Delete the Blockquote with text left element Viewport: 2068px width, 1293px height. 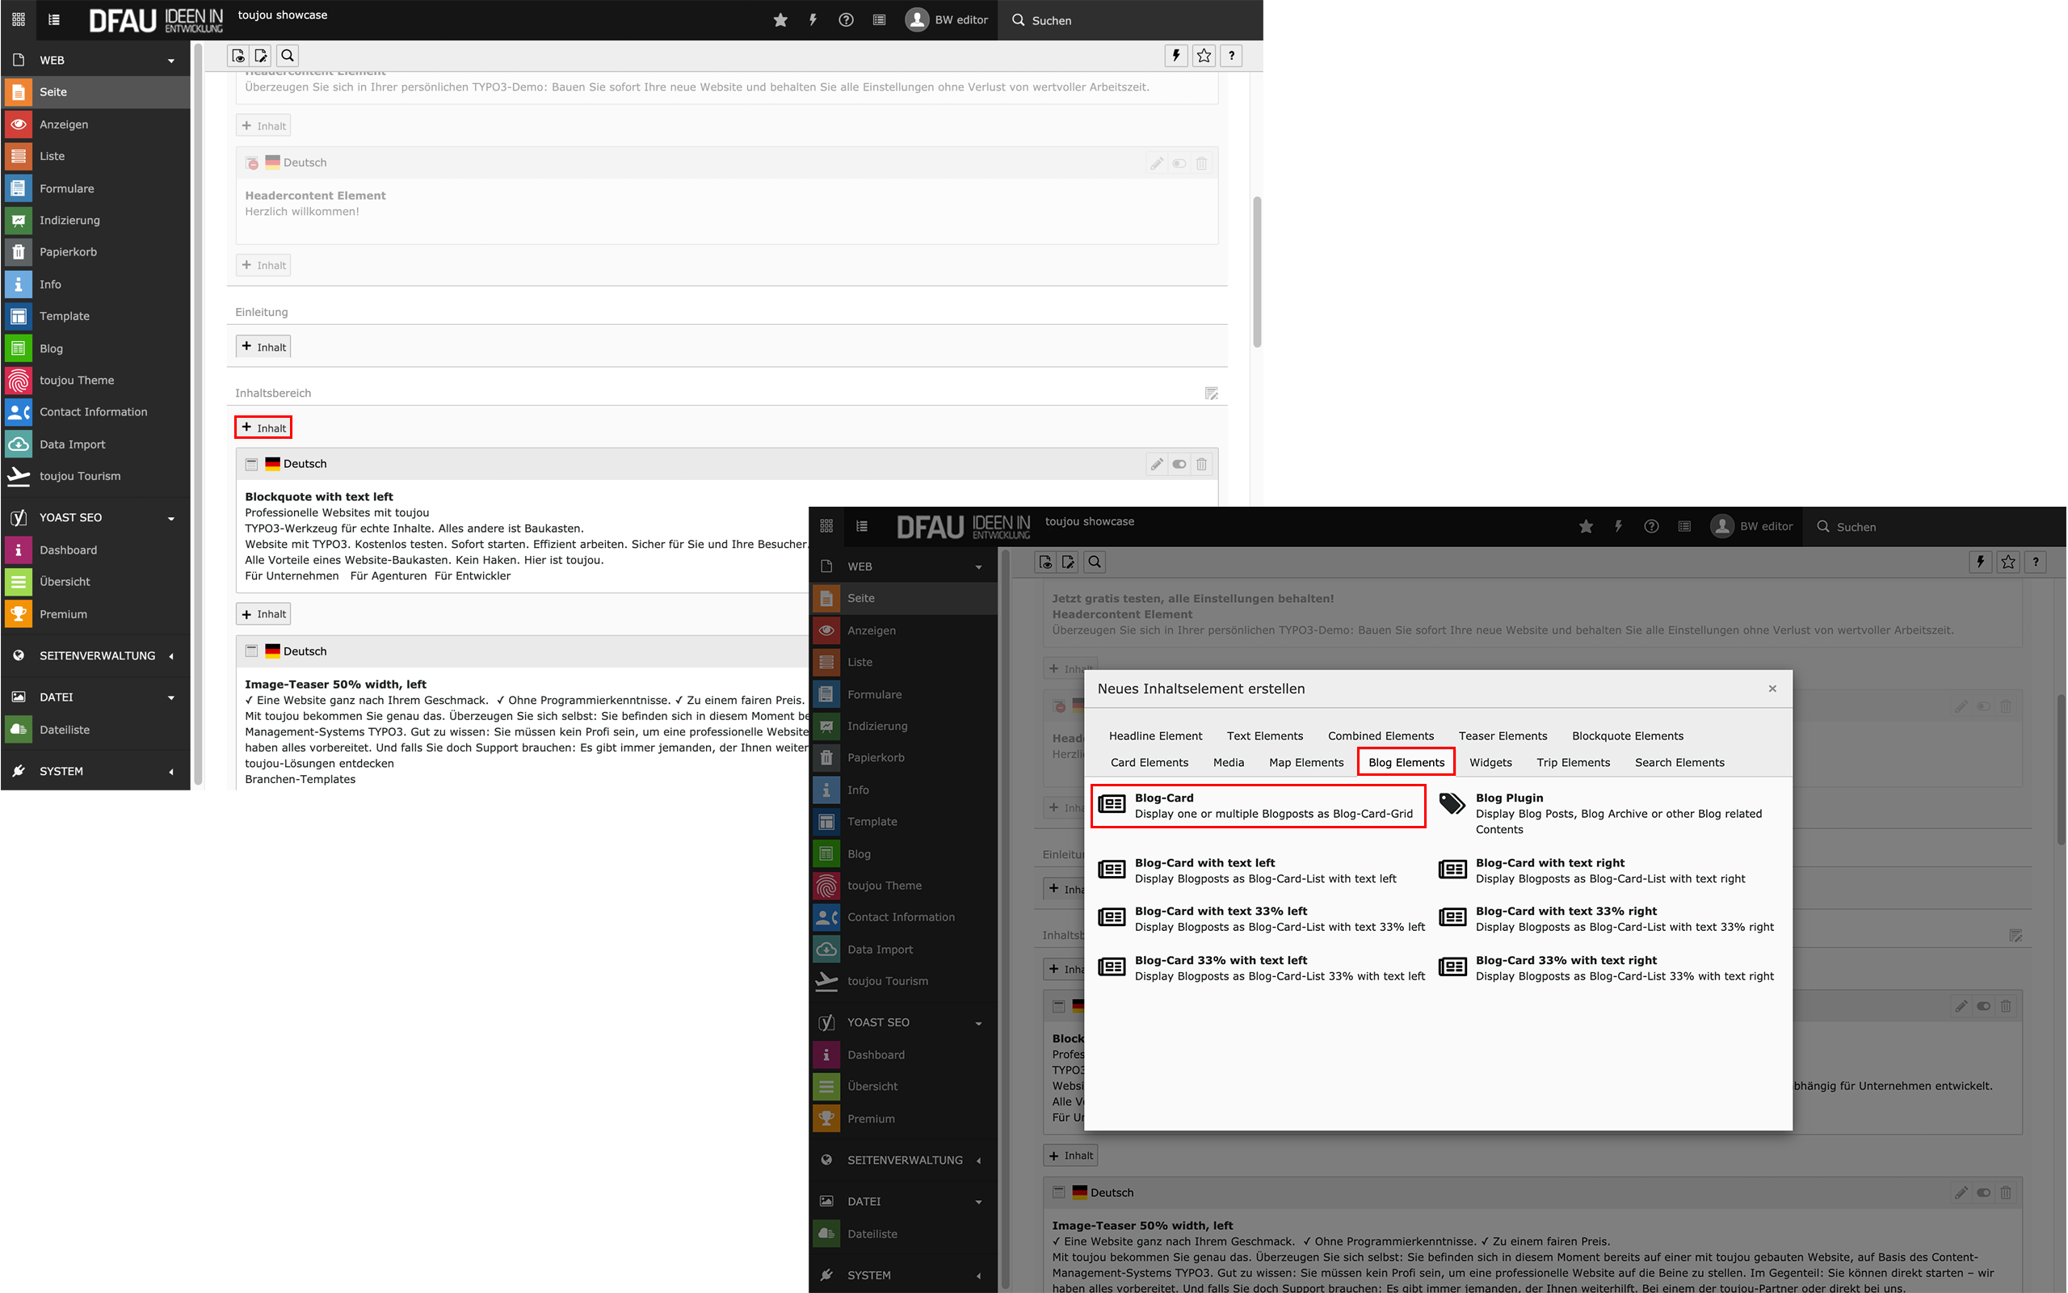[x=1201, y=464]
